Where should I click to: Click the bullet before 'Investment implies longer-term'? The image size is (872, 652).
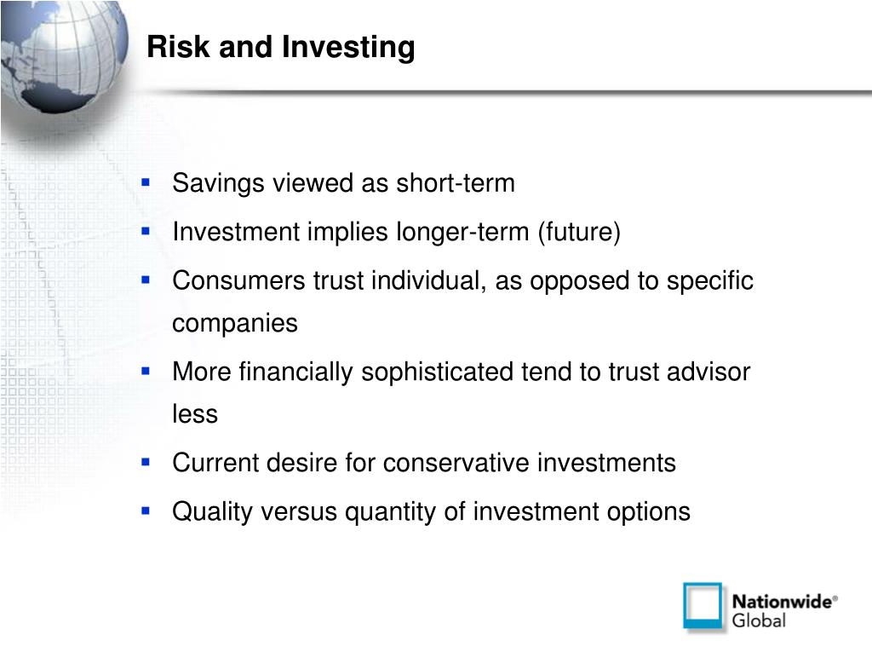(146, 231)
